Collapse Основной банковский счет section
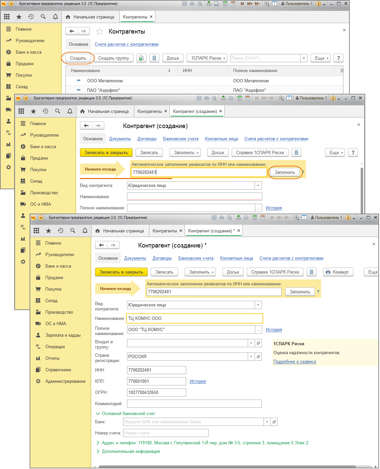 point(98,414)
